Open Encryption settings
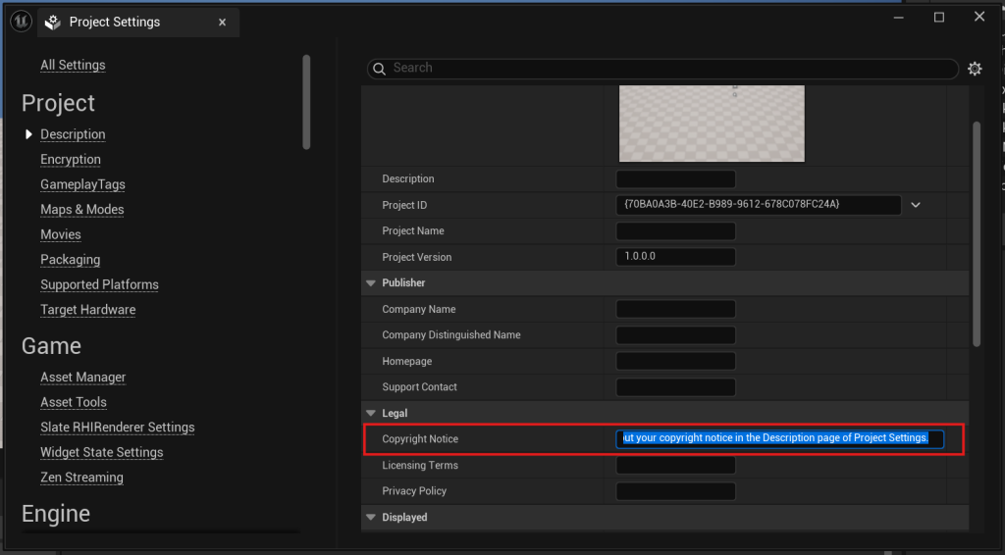This screenshot has width=1005, height=555. [71, 160]
